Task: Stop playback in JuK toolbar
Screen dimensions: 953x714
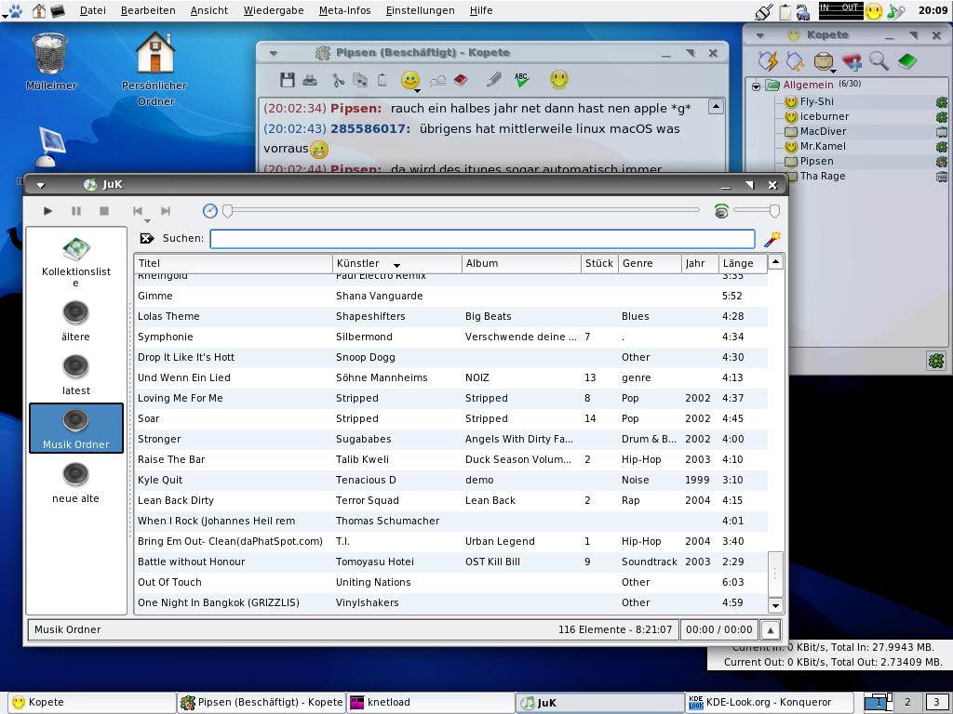Action: coord(104,211)
